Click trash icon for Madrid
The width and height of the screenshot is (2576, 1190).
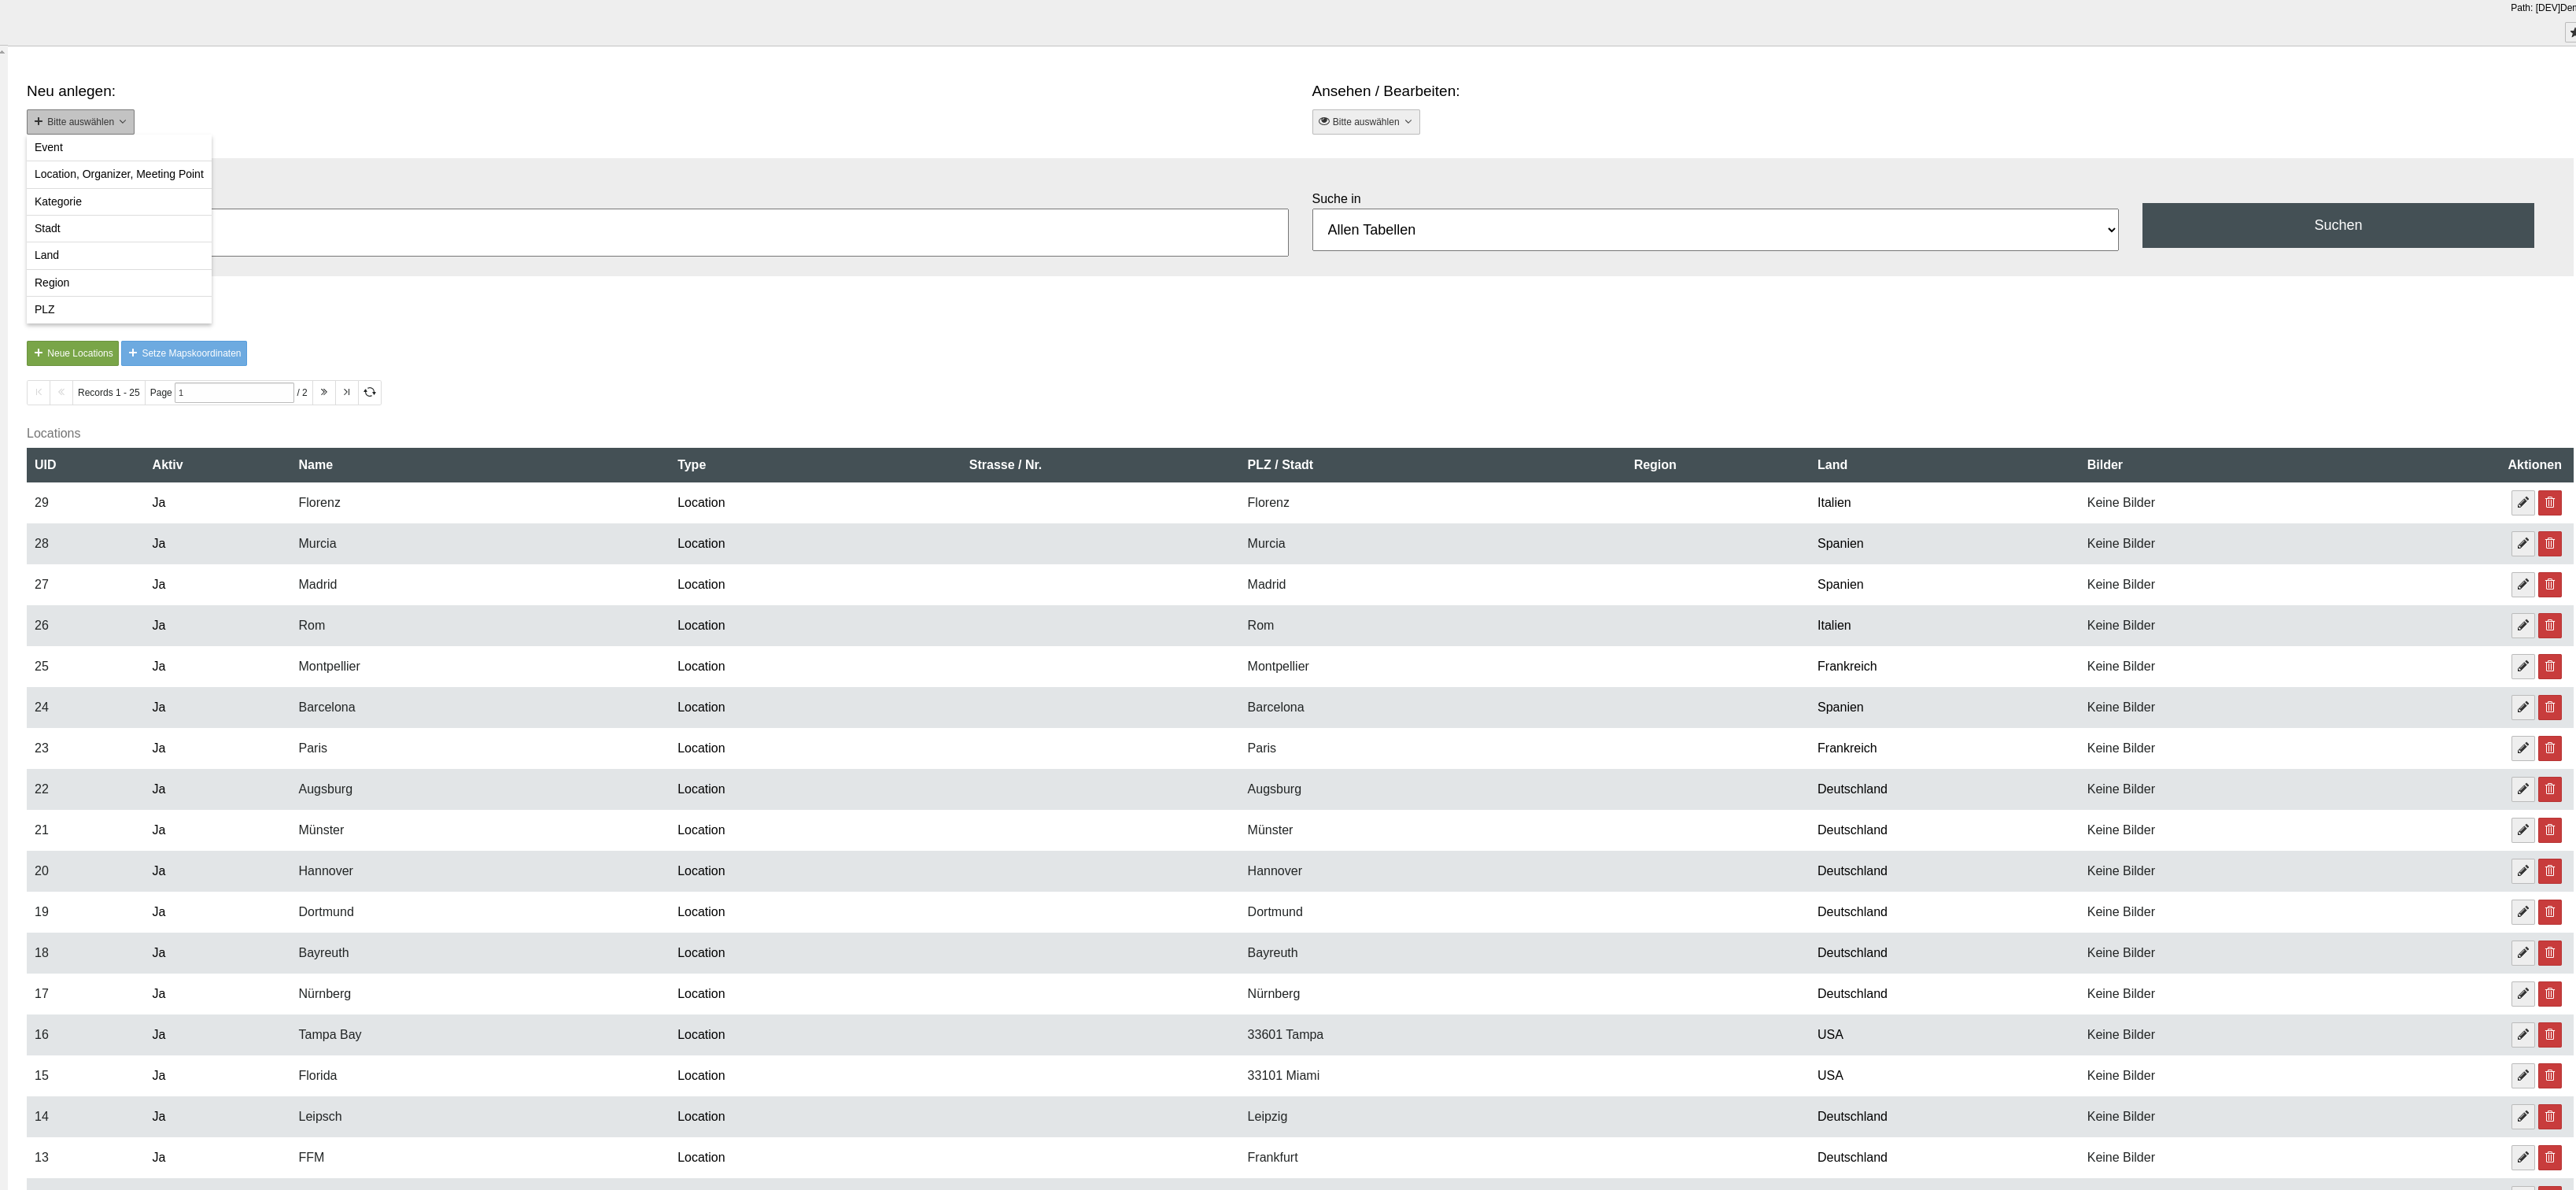point(2550,585)
